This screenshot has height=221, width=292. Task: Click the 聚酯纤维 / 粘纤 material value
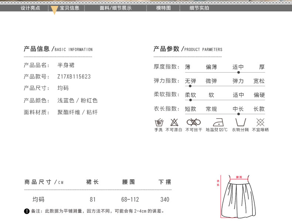coord(78,112)
